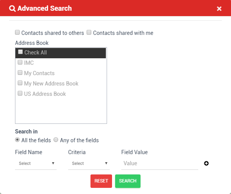Click into the Field Value input box
This screenshot has width=231, height=194.
159,163
